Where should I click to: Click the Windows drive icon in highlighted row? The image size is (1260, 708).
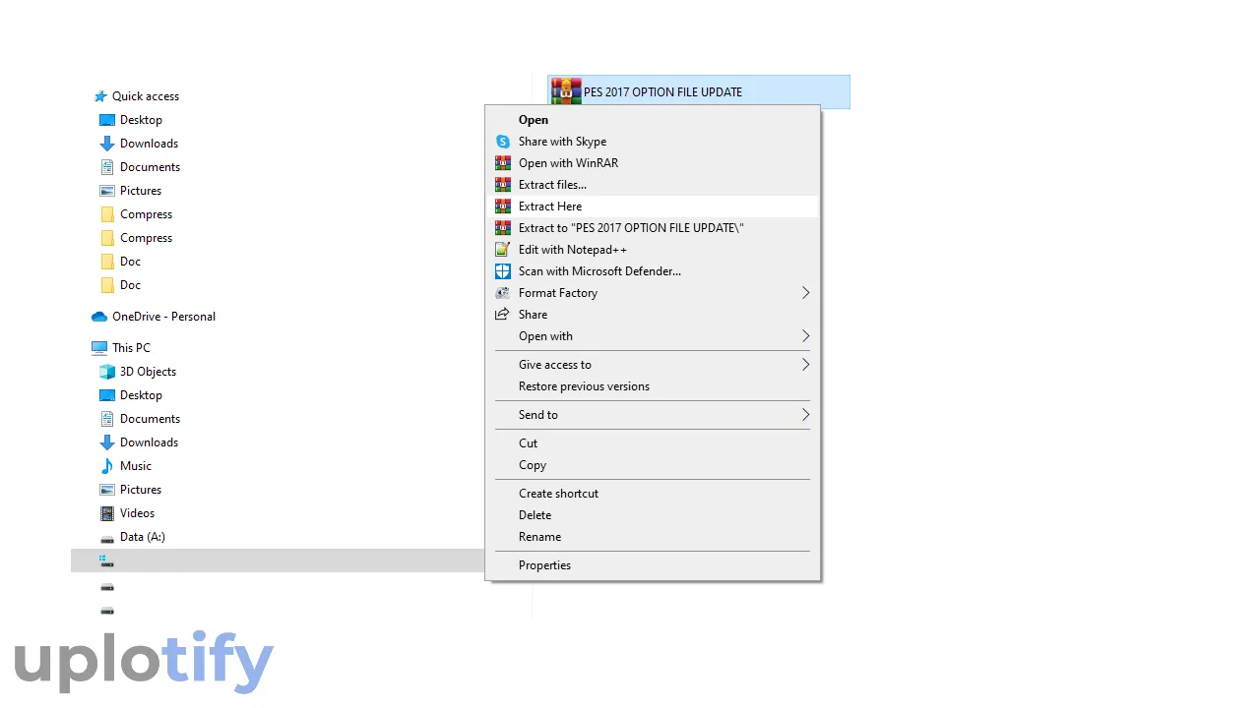coord(107,560)
